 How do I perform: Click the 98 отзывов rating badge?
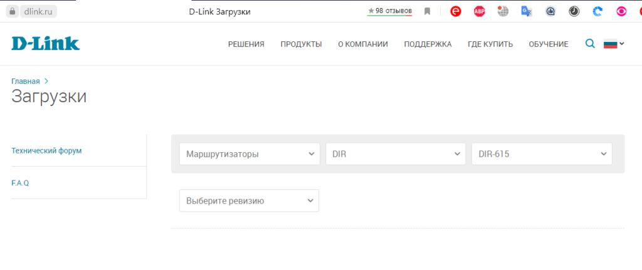(x=390, y=11)
